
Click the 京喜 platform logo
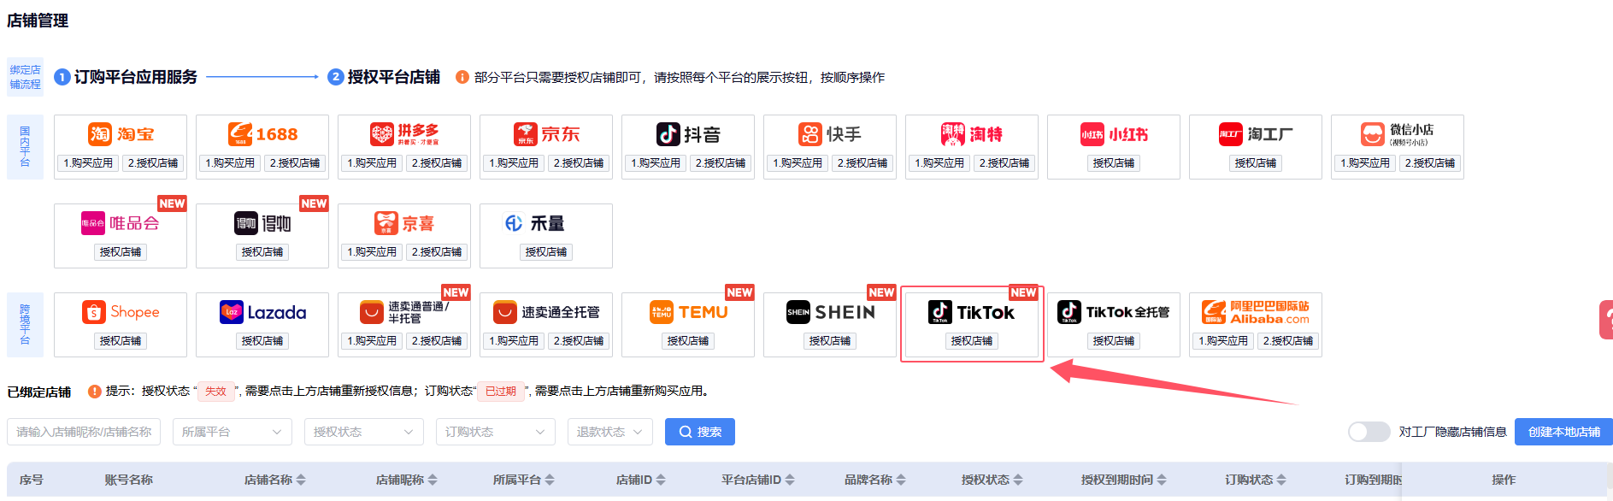[404, 223]
